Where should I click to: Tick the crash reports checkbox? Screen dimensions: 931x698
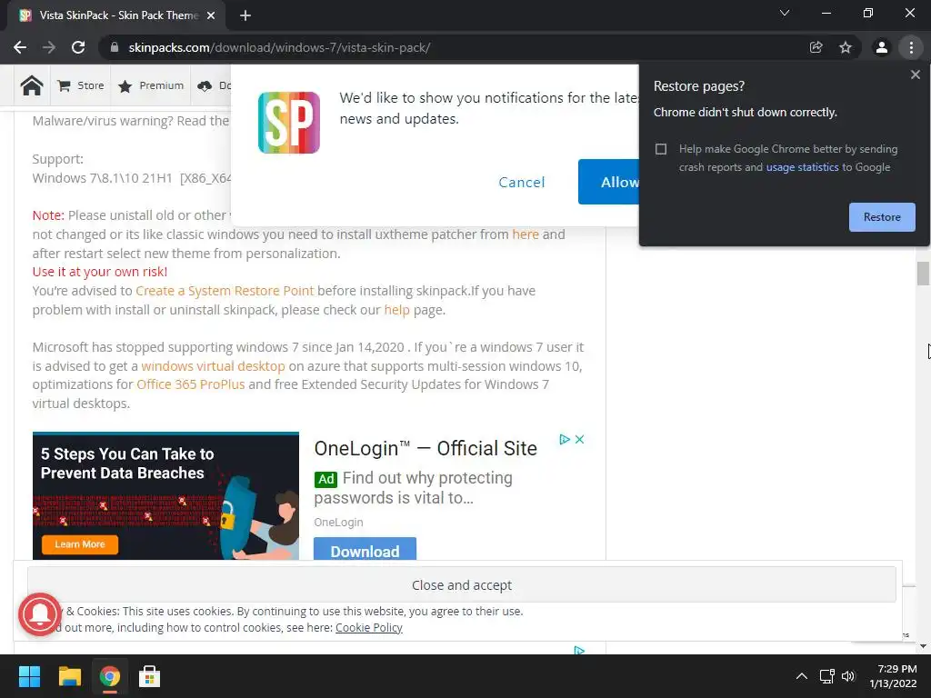(x=661, y=149)
